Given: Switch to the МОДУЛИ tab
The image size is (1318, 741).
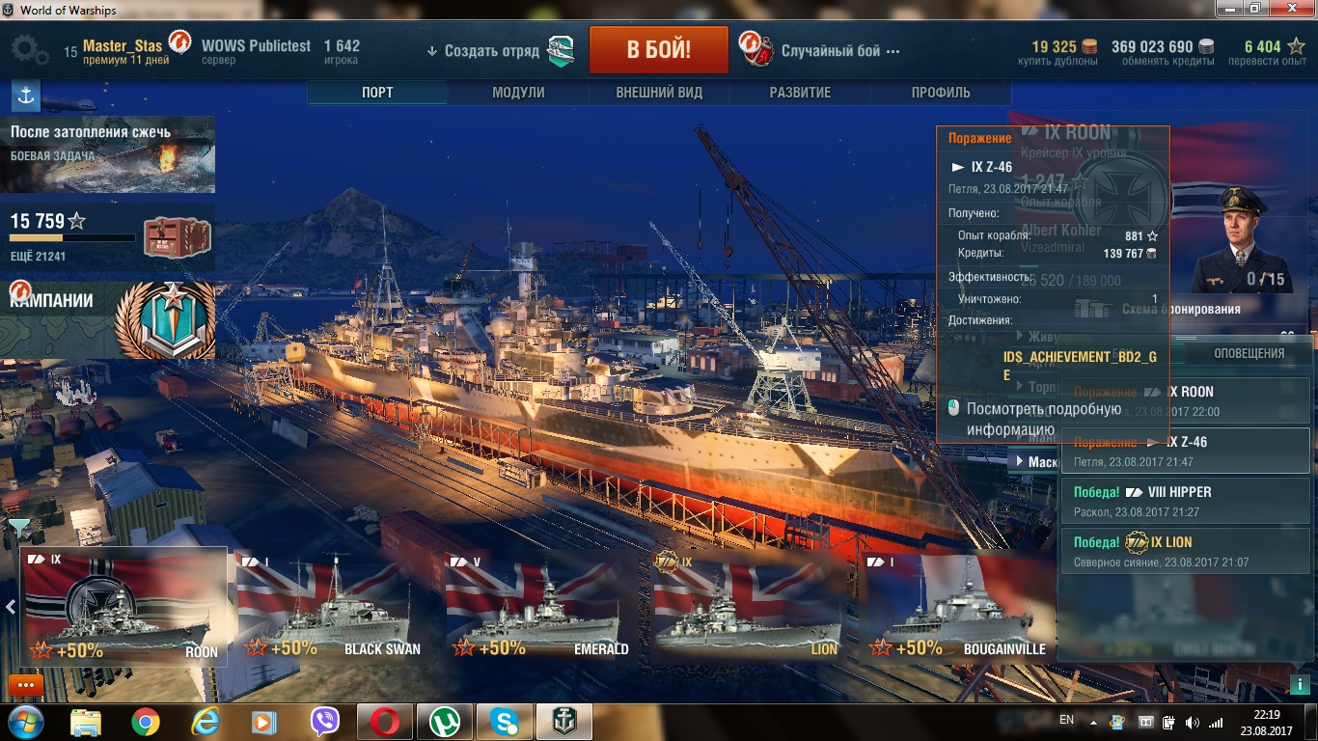Looking at the screenshot, I should (x=518, y=93).
